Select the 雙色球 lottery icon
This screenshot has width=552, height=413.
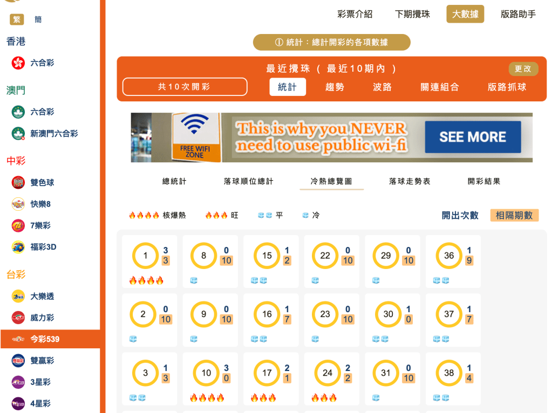[17, 182]
